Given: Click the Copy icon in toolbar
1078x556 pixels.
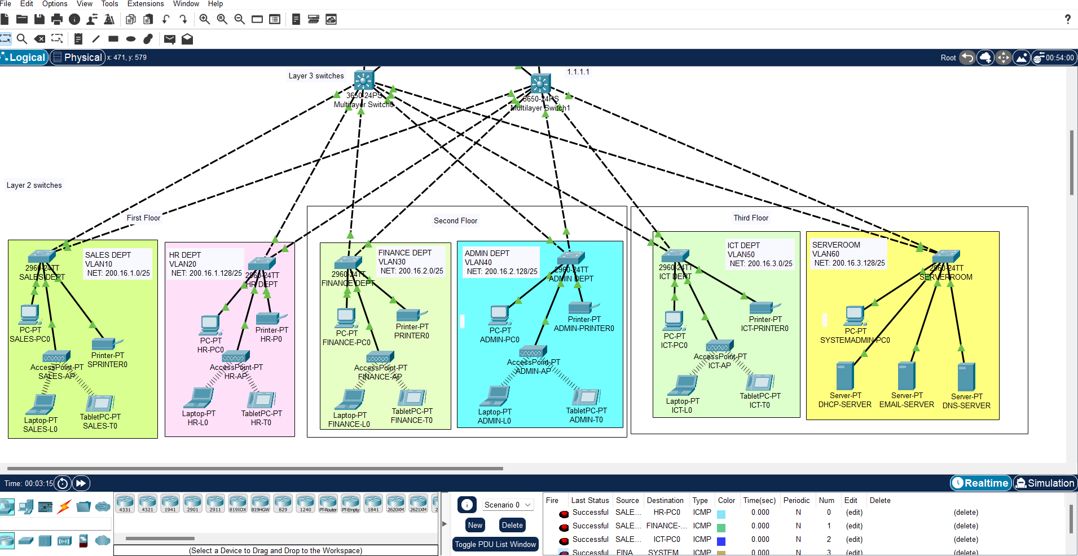Looking at the screenshot, I should pos(131,19).
